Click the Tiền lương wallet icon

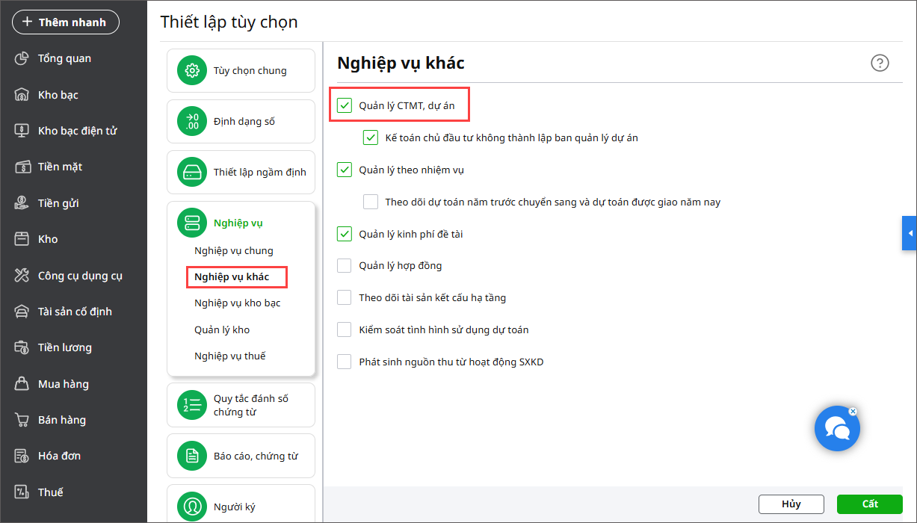(22, 347)
